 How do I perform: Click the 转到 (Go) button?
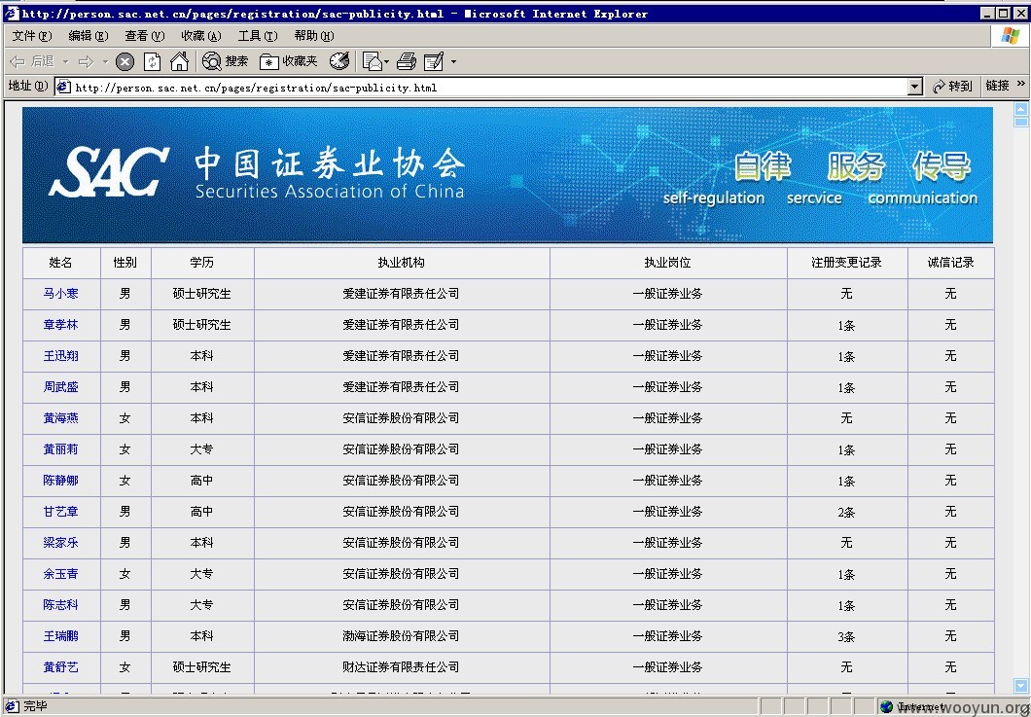[x=952, y=87]
